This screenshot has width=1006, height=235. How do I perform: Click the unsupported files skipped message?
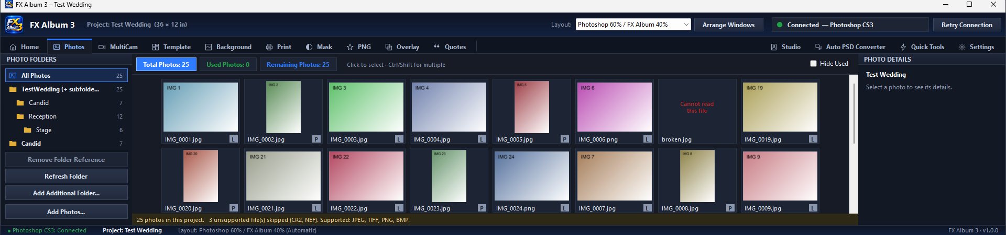[x=309, y=220]
